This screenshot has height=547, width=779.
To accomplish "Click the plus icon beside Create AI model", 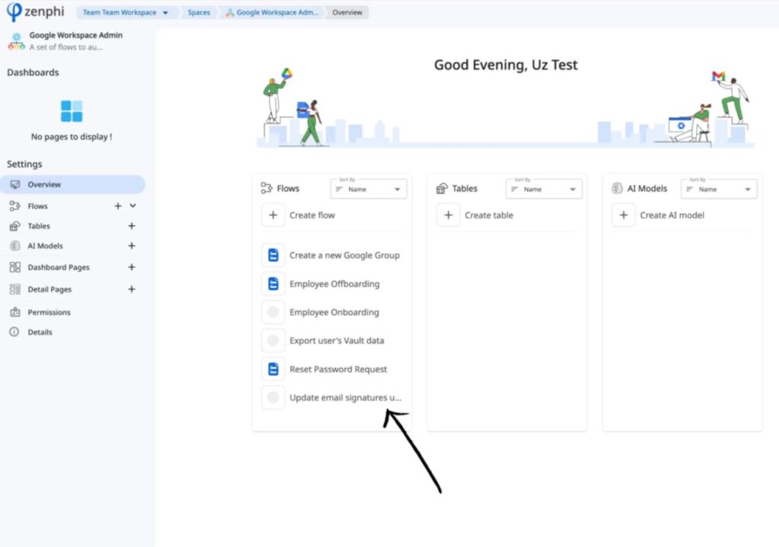I will point(624,215).
